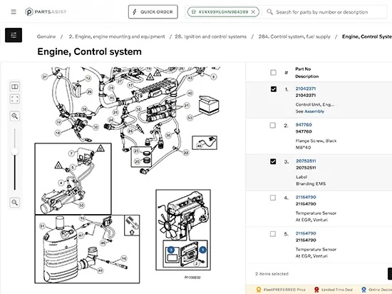Click callout 7 in the EGR inset
This screenshot has height=294, width=392.
click(x=72, y=153)
